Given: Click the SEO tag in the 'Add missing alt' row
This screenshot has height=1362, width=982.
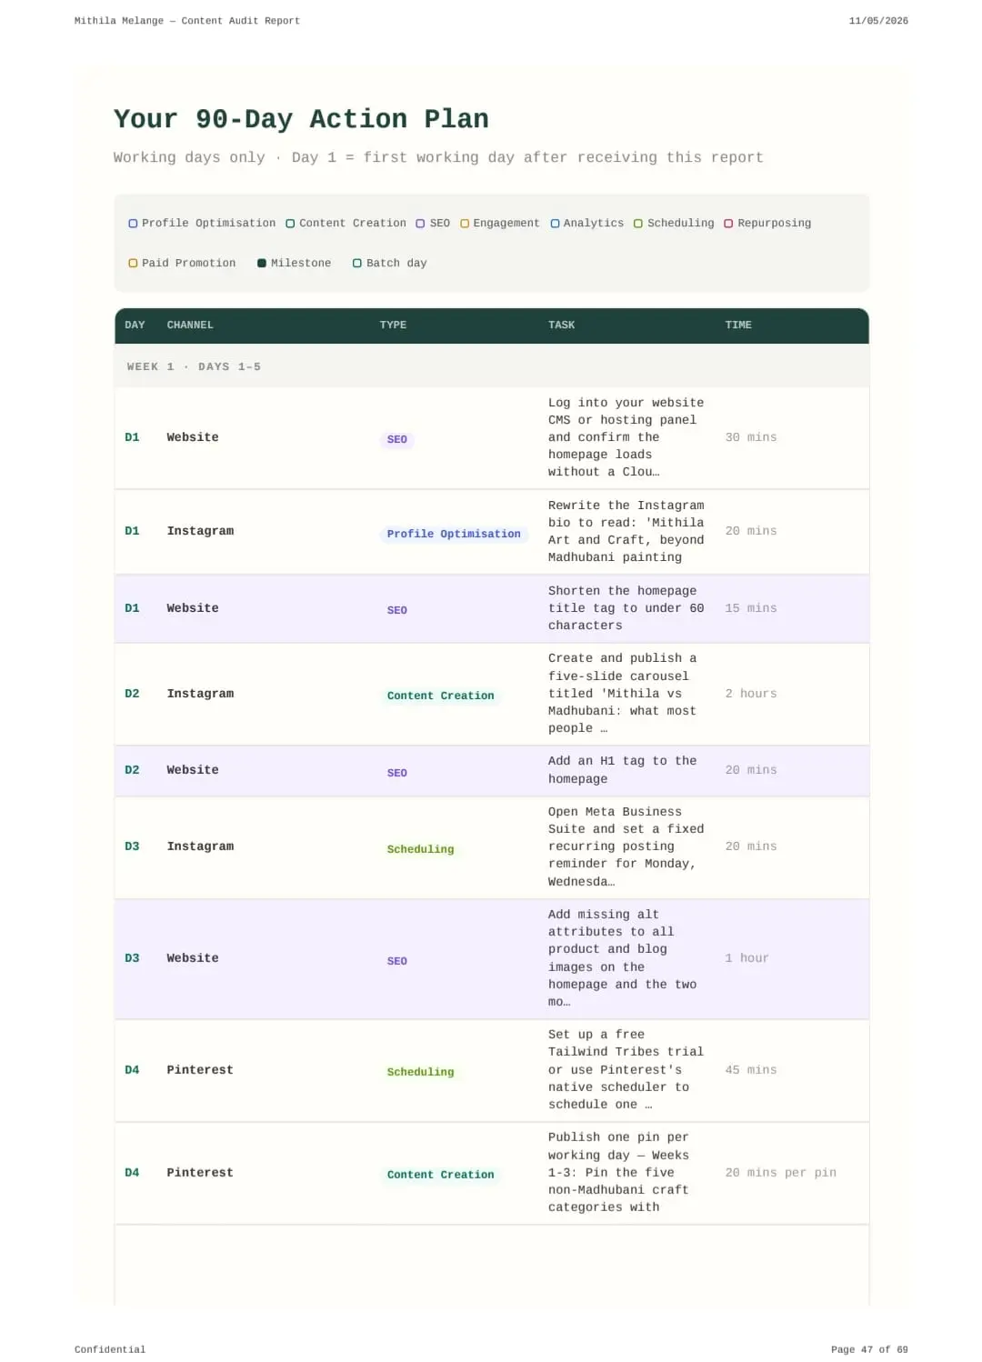Looking at the screenshot, I should coord(397,962).
